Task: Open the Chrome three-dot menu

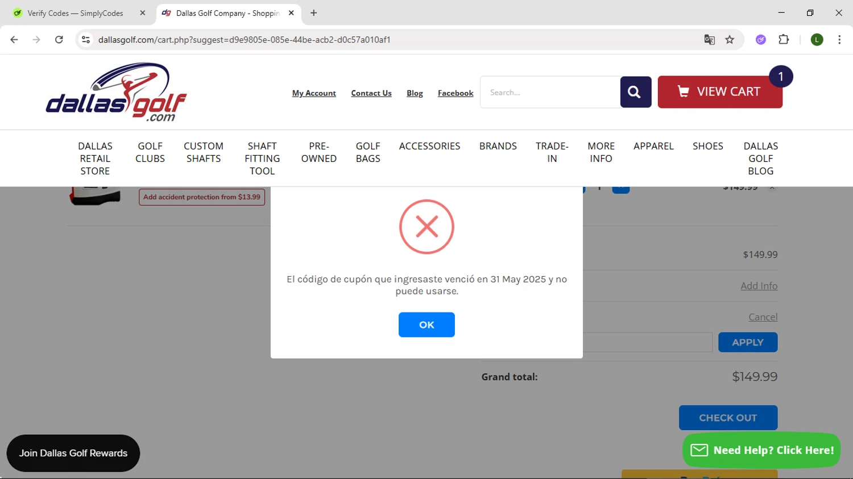Action: pyautogui.click(x=839, y=40)
